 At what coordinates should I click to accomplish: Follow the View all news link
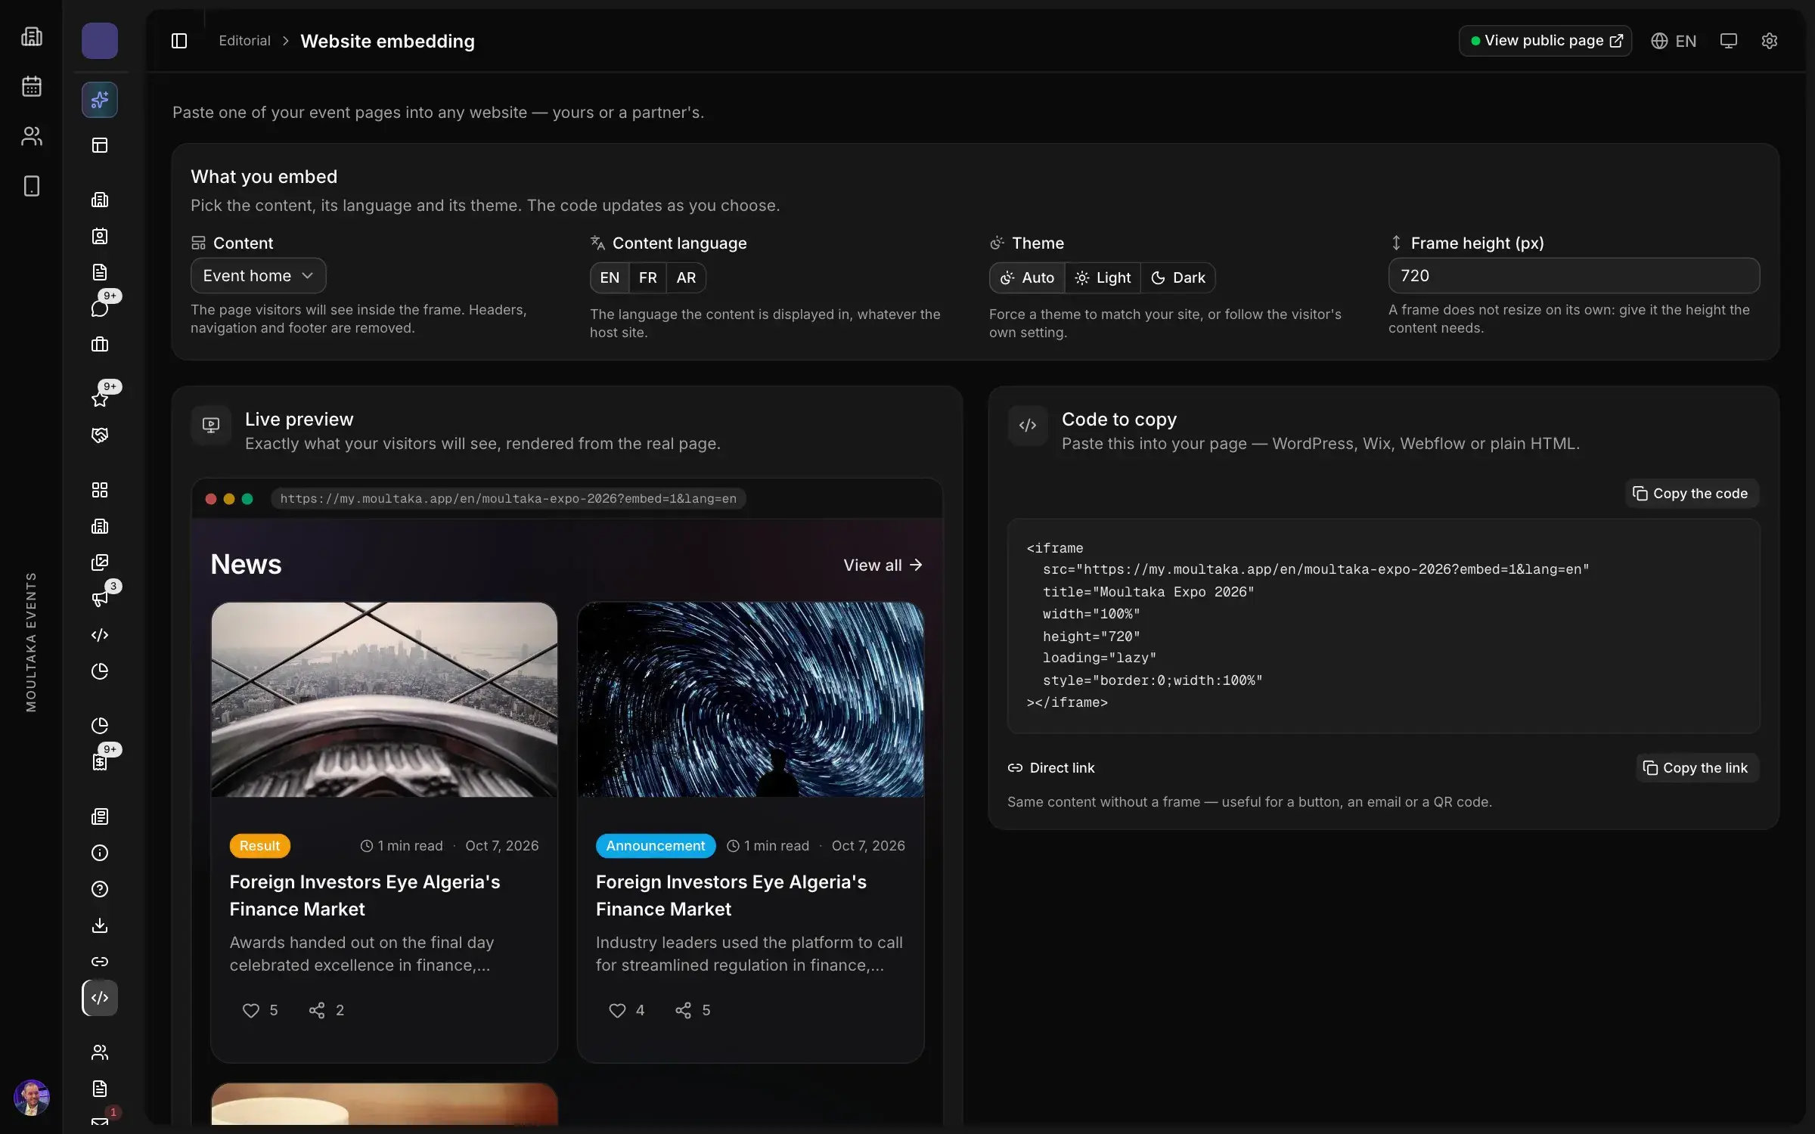(883, 565)
